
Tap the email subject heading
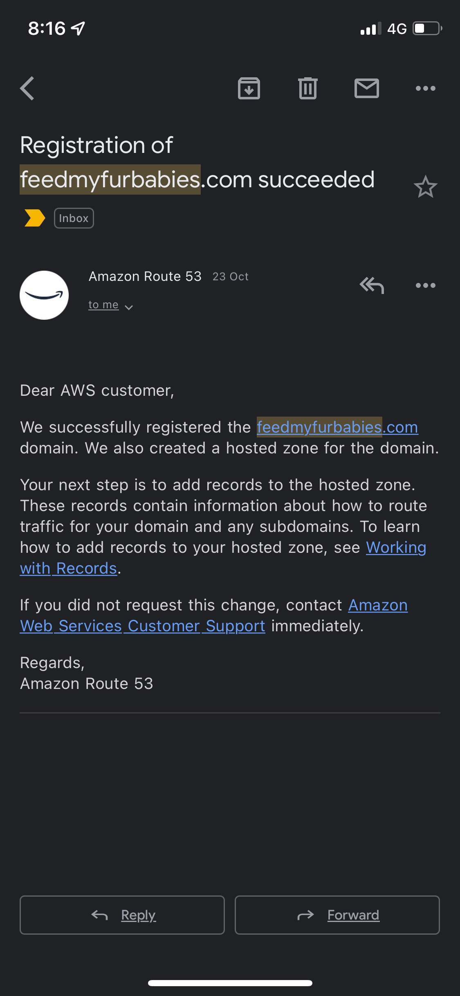[x=197, y=162]
